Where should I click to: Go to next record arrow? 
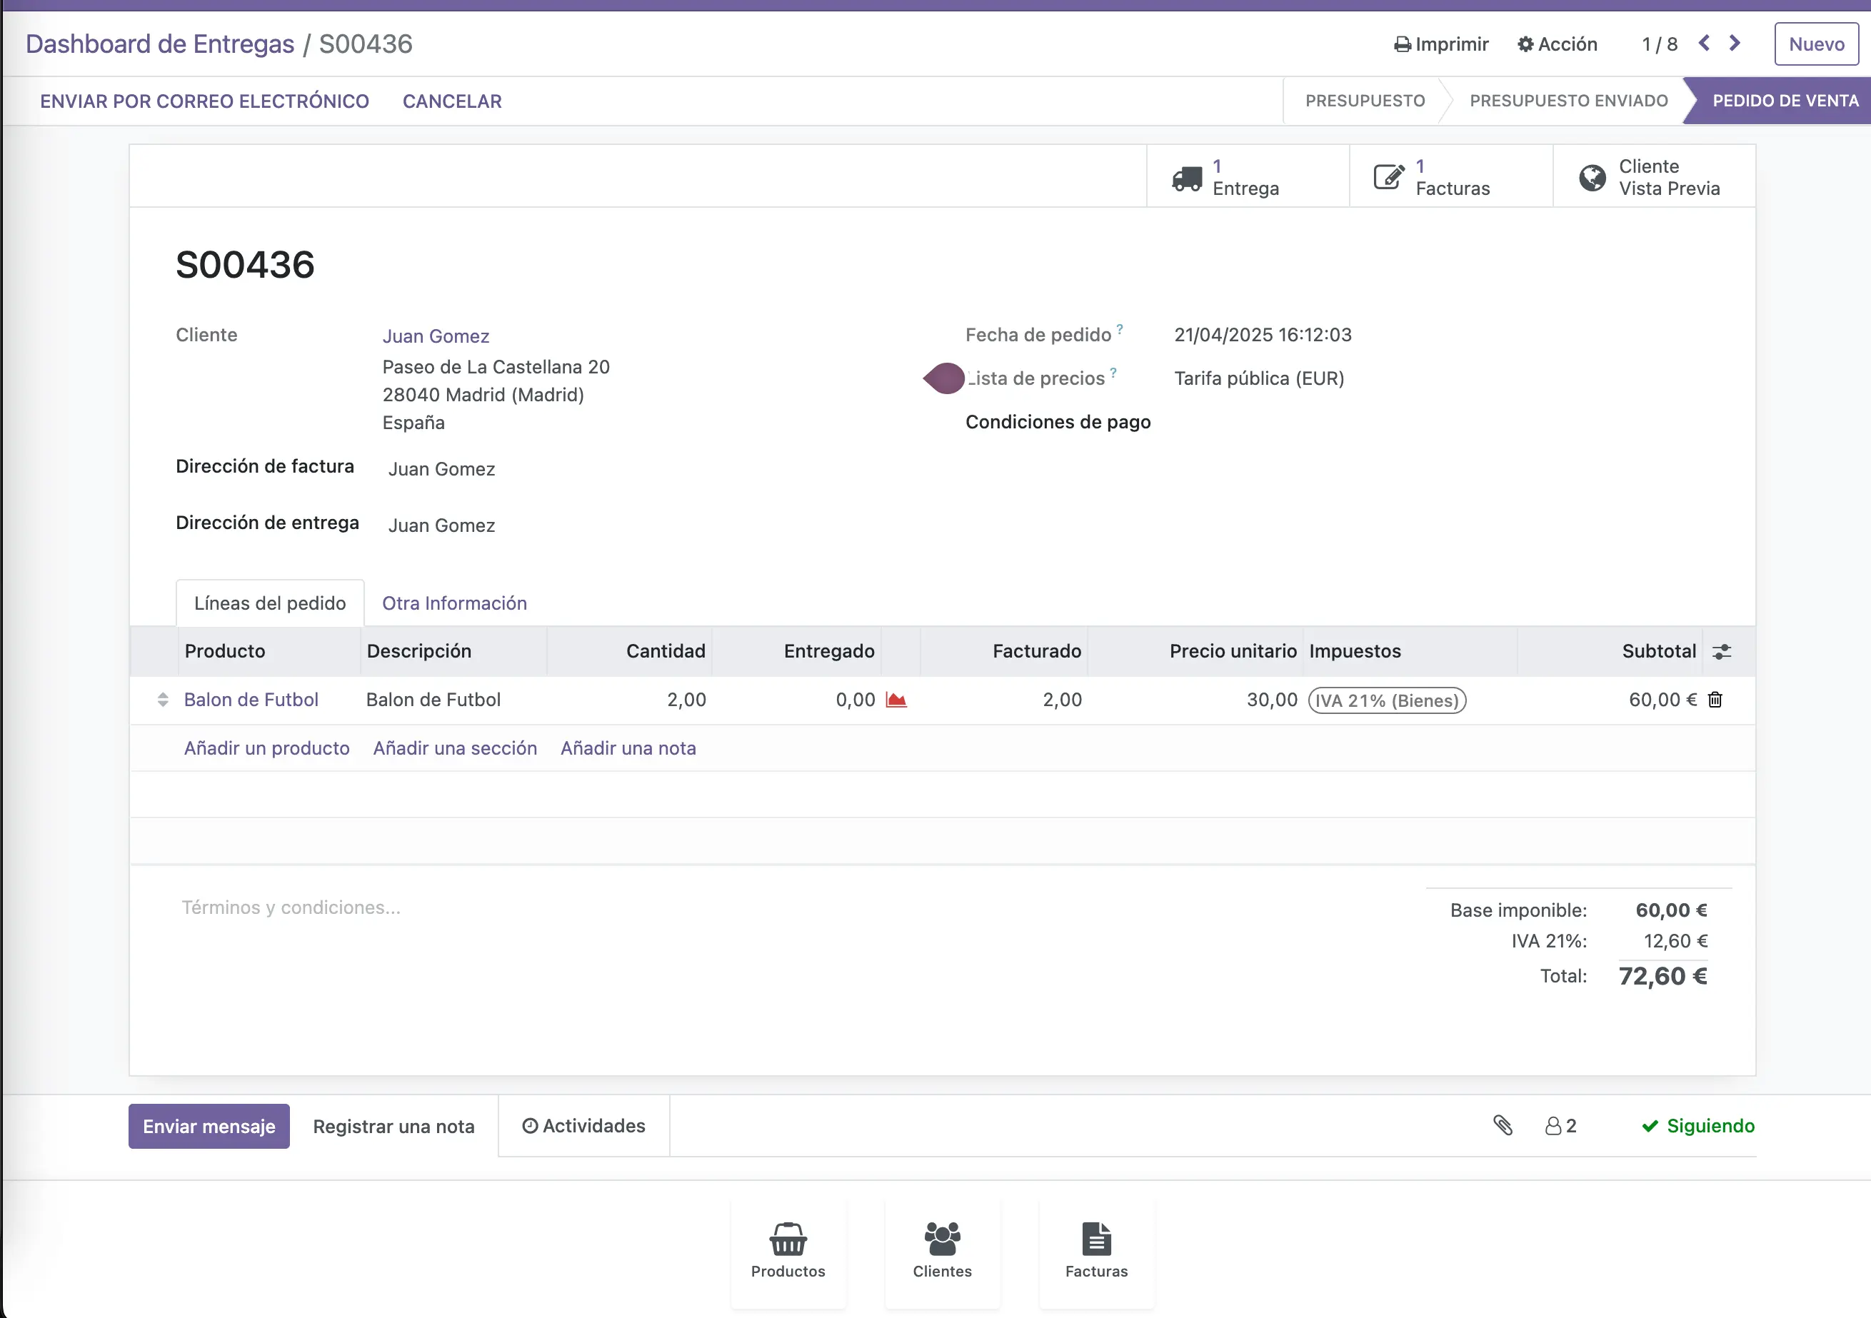tap(1735, 43)
